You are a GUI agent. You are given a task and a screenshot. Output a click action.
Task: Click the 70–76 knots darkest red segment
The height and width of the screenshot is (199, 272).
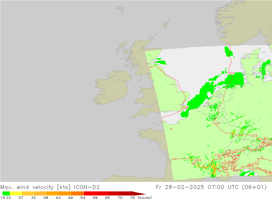pos(127,194)
